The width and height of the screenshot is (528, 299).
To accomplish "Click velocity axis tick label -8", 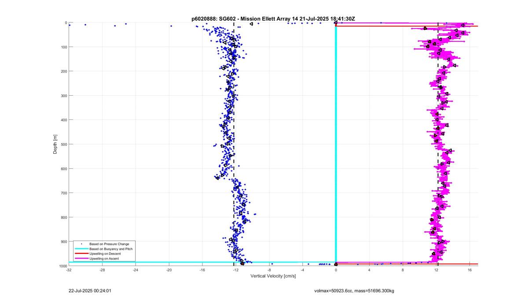I will [269, 270].
